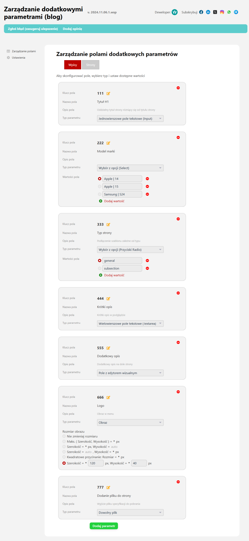This screenshot has height=541, width=249.
Task: Click 'Zgłoś błąd (zasugeruj ulepszenie)' link
Action: [x=33, y=29]
